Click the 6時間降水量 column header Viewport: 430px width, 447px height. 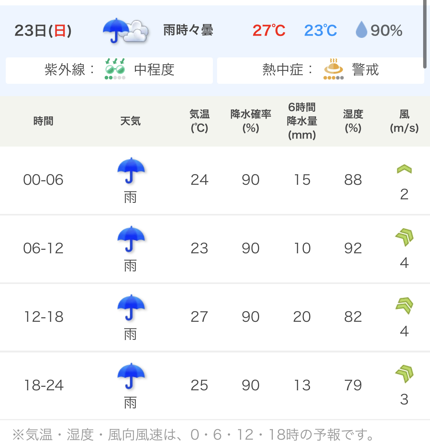click(302, 121)
